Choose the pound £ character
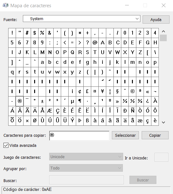 (x=87, y=91)
